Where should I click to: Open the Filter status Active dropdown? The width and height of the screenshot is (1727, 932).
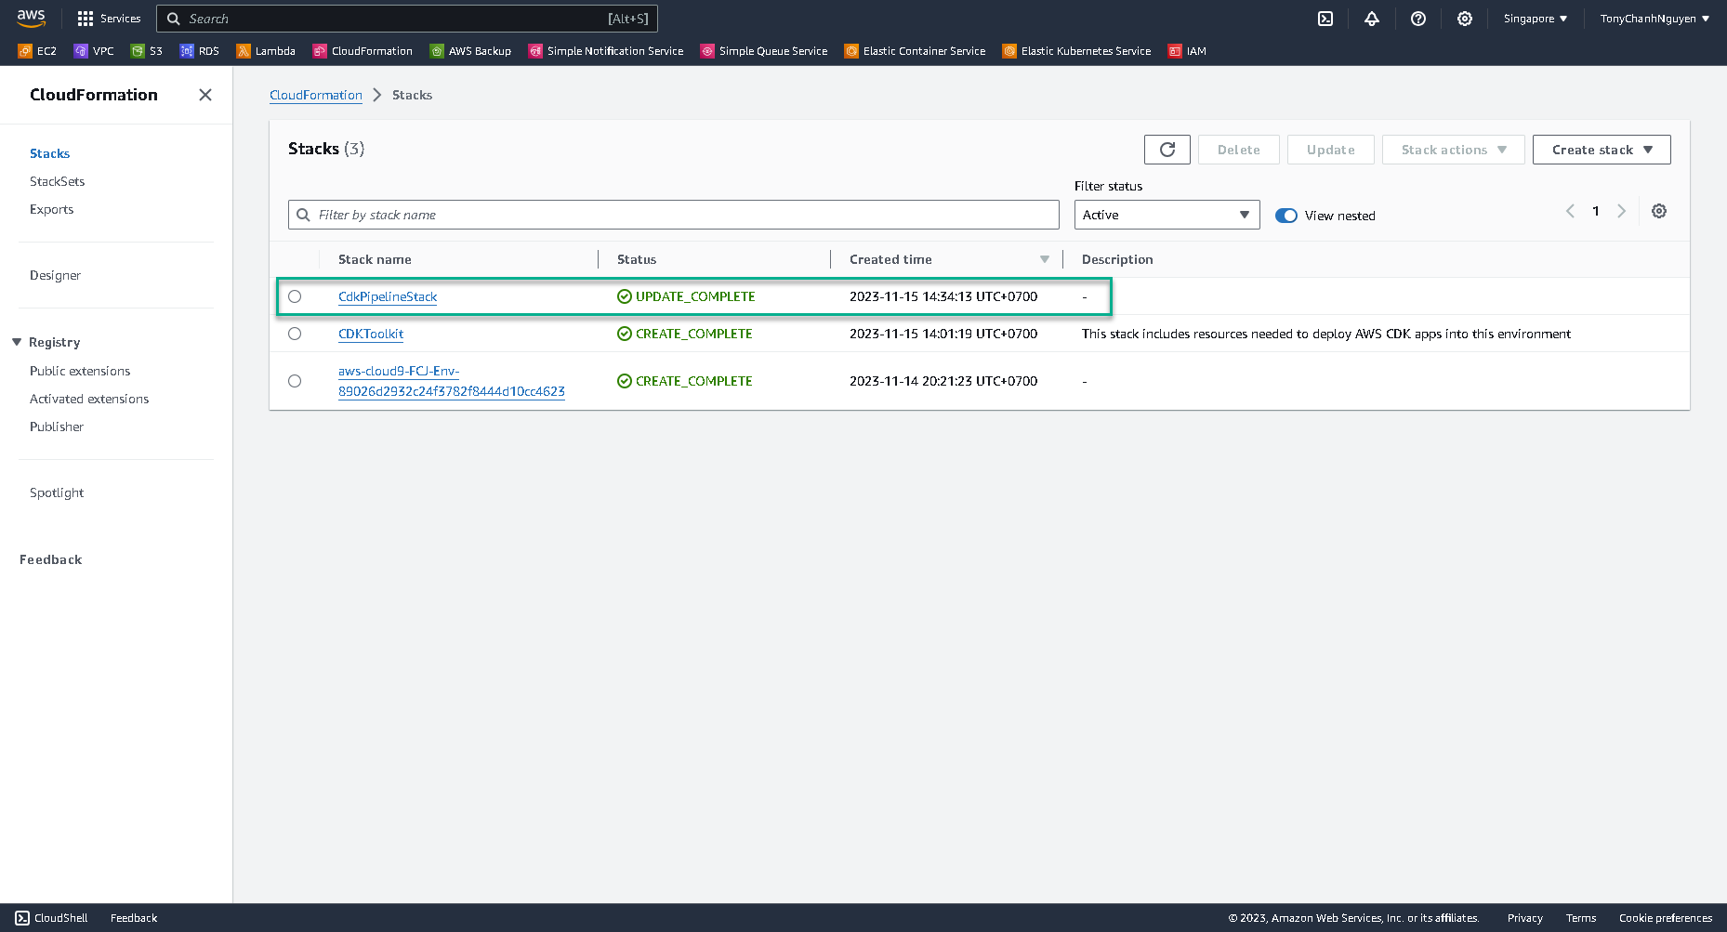1167,215
